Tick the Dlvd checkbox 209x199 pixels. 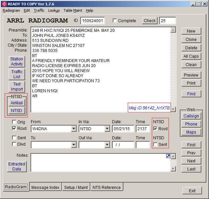click(14, 144)
